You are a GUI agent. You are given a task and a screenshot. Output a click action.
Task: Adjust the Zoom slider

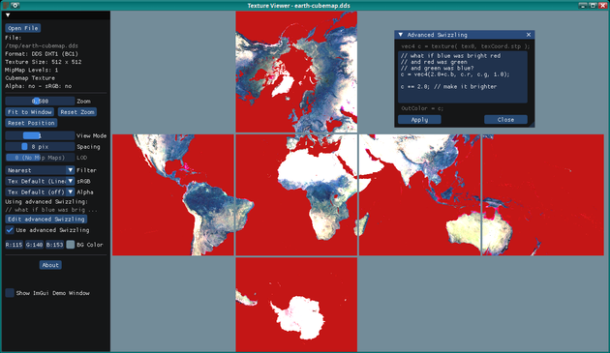pyautogui.click(x=40, y=102)
